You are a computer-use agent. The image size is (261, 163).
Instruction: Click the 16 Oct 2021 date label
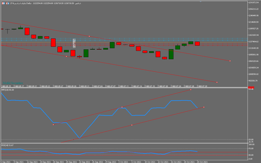pyautogui.click(x=176, y=162)
